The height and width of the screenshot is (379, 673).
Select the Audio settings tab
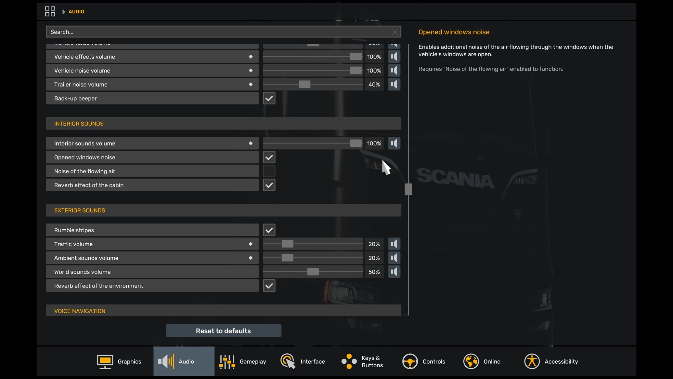(184, 361)
